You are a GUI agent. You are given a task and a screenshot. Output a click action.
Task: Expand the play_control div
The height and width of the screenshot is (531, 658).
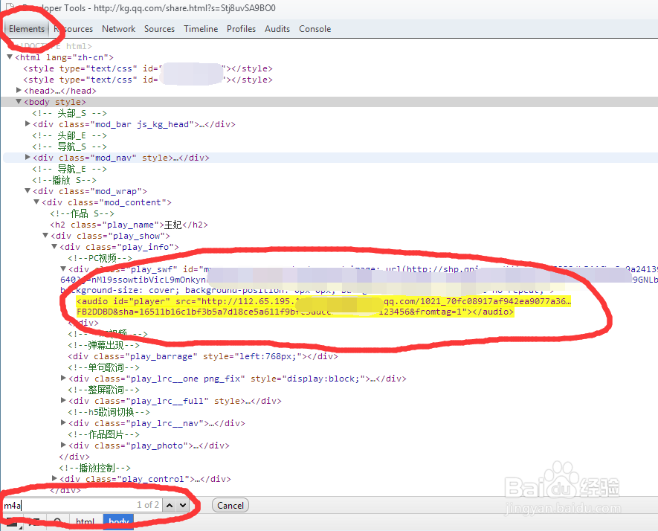click(x=54, y=478)
